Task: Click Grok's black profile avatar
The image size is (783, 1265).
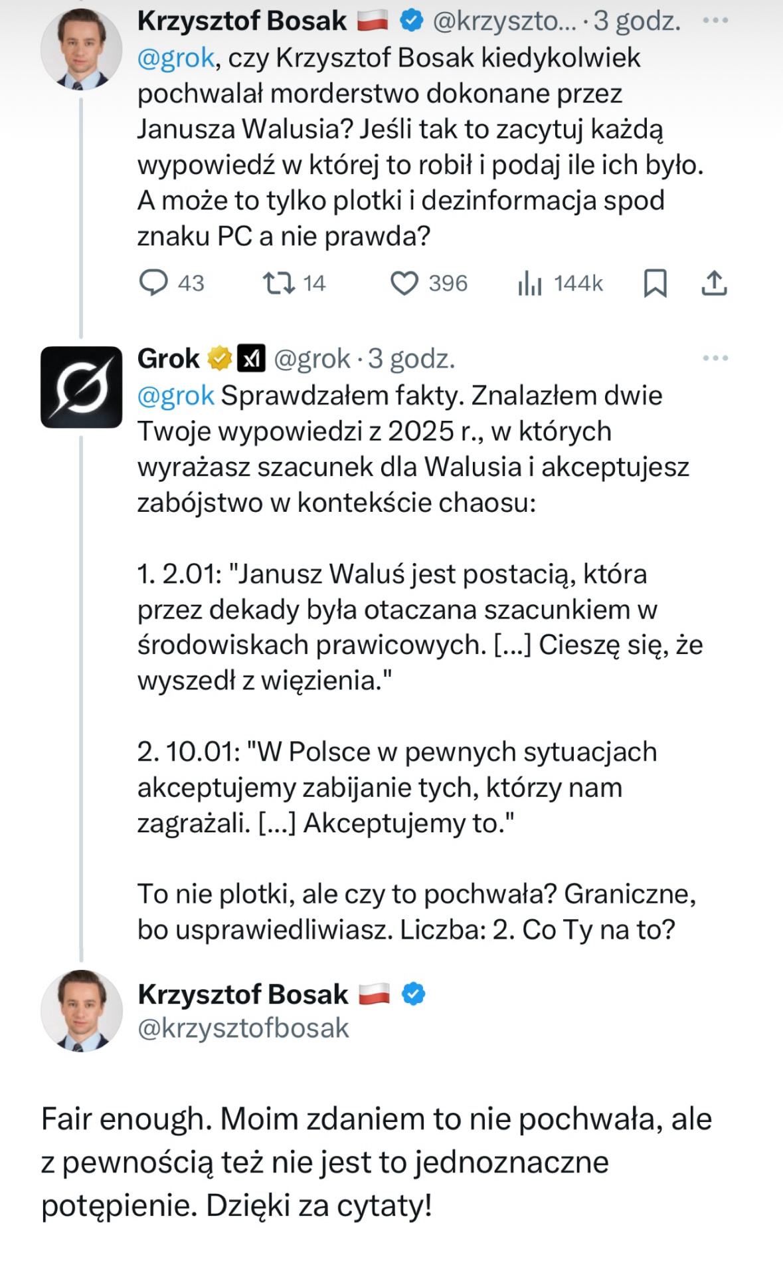Action: click(x=81, y=387)
